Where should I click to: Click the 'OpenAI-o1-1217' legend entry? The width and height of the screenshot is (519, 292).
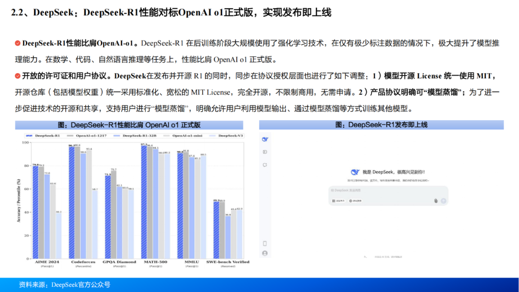[x=86, y=136]
